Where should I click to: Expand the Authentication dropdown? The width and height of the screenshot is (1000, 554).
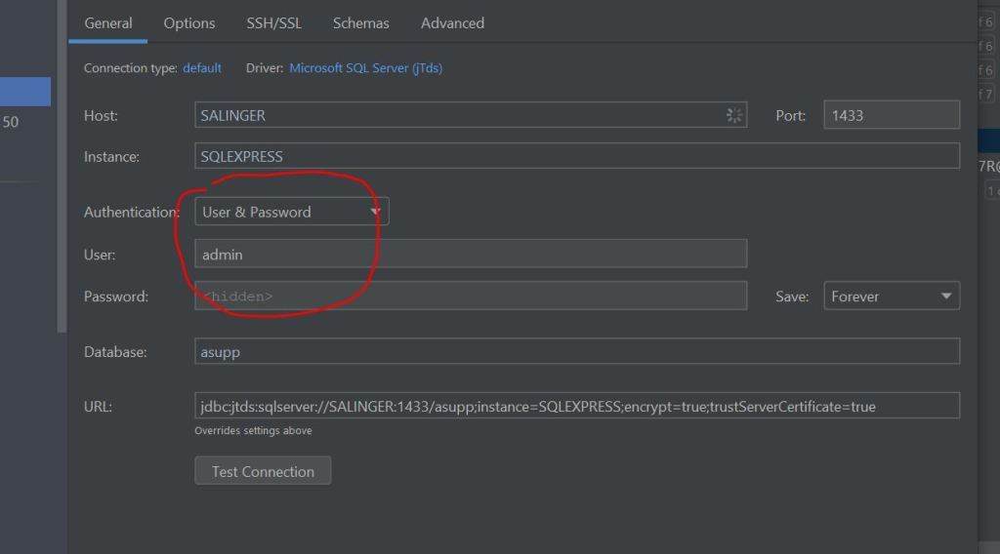(x=291, y=212)
